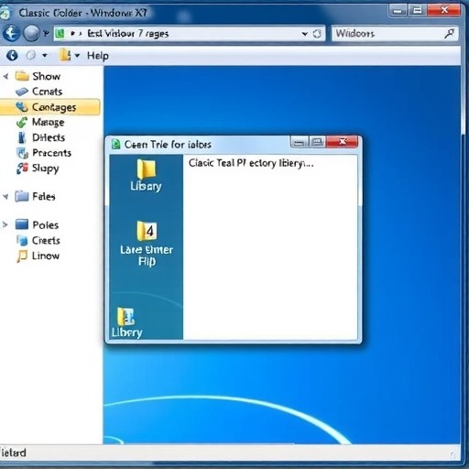Click the icon next to the highlighted 'Cantages' item
Image resolution: width=469 pixels, height=469 pixels.
coord(22,107)
